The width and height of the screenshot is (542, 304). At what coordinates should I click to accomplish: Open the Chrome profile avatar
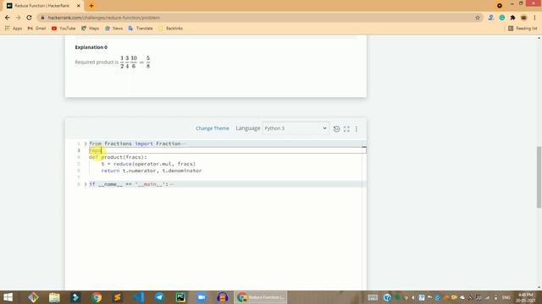(x=523, y=18)
